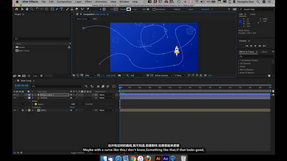Hide Shape Layer 1 with eye icon

pyautogui.click(x=14, y=95)
